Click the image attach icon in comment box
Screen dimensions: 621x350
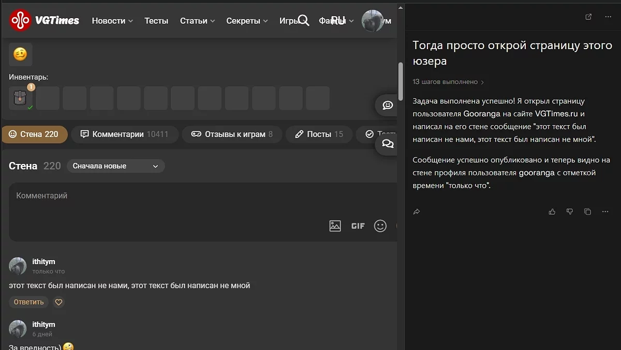pos(335,226)
